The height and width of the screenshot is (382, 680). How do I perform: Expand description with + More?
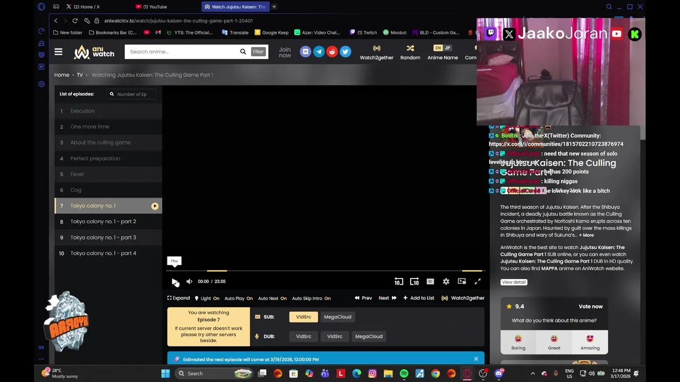click(586, 235)
